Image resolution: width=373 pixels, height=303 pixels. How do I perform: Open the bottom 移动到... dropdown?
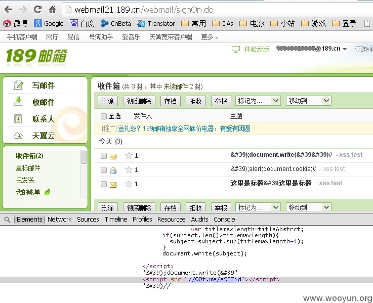[x=309, y=207]
